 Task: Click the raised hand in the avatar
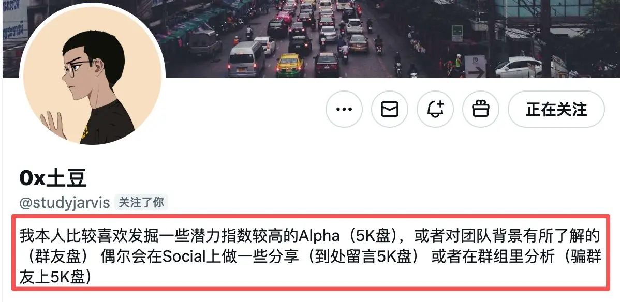[x=52, y=125]
